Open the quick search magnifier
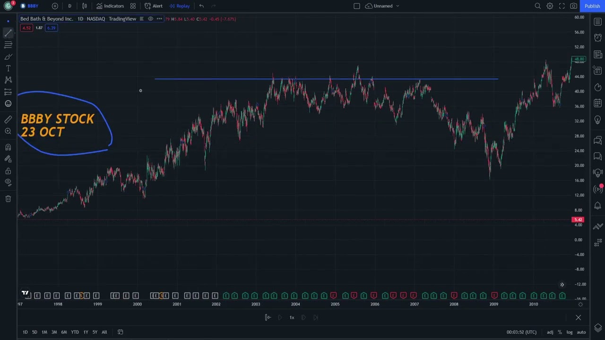 click(x=538, y=6)
